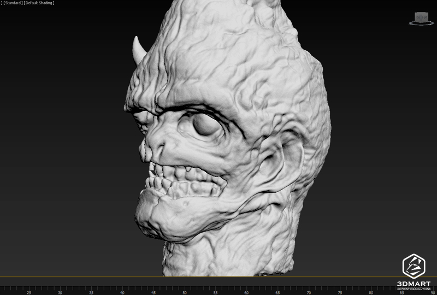The width and height of the screenshot is (437, 295).
Task: Set the time to frame 45
Action: pos(153,289)
